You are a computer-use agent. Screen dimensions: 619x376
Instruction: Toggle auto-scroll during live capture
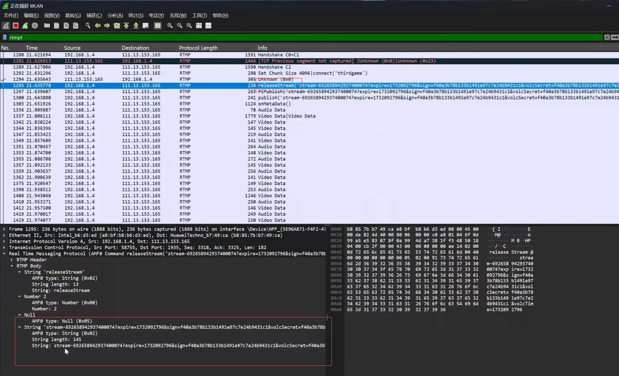pyautogui.click(x=145, y=26)
